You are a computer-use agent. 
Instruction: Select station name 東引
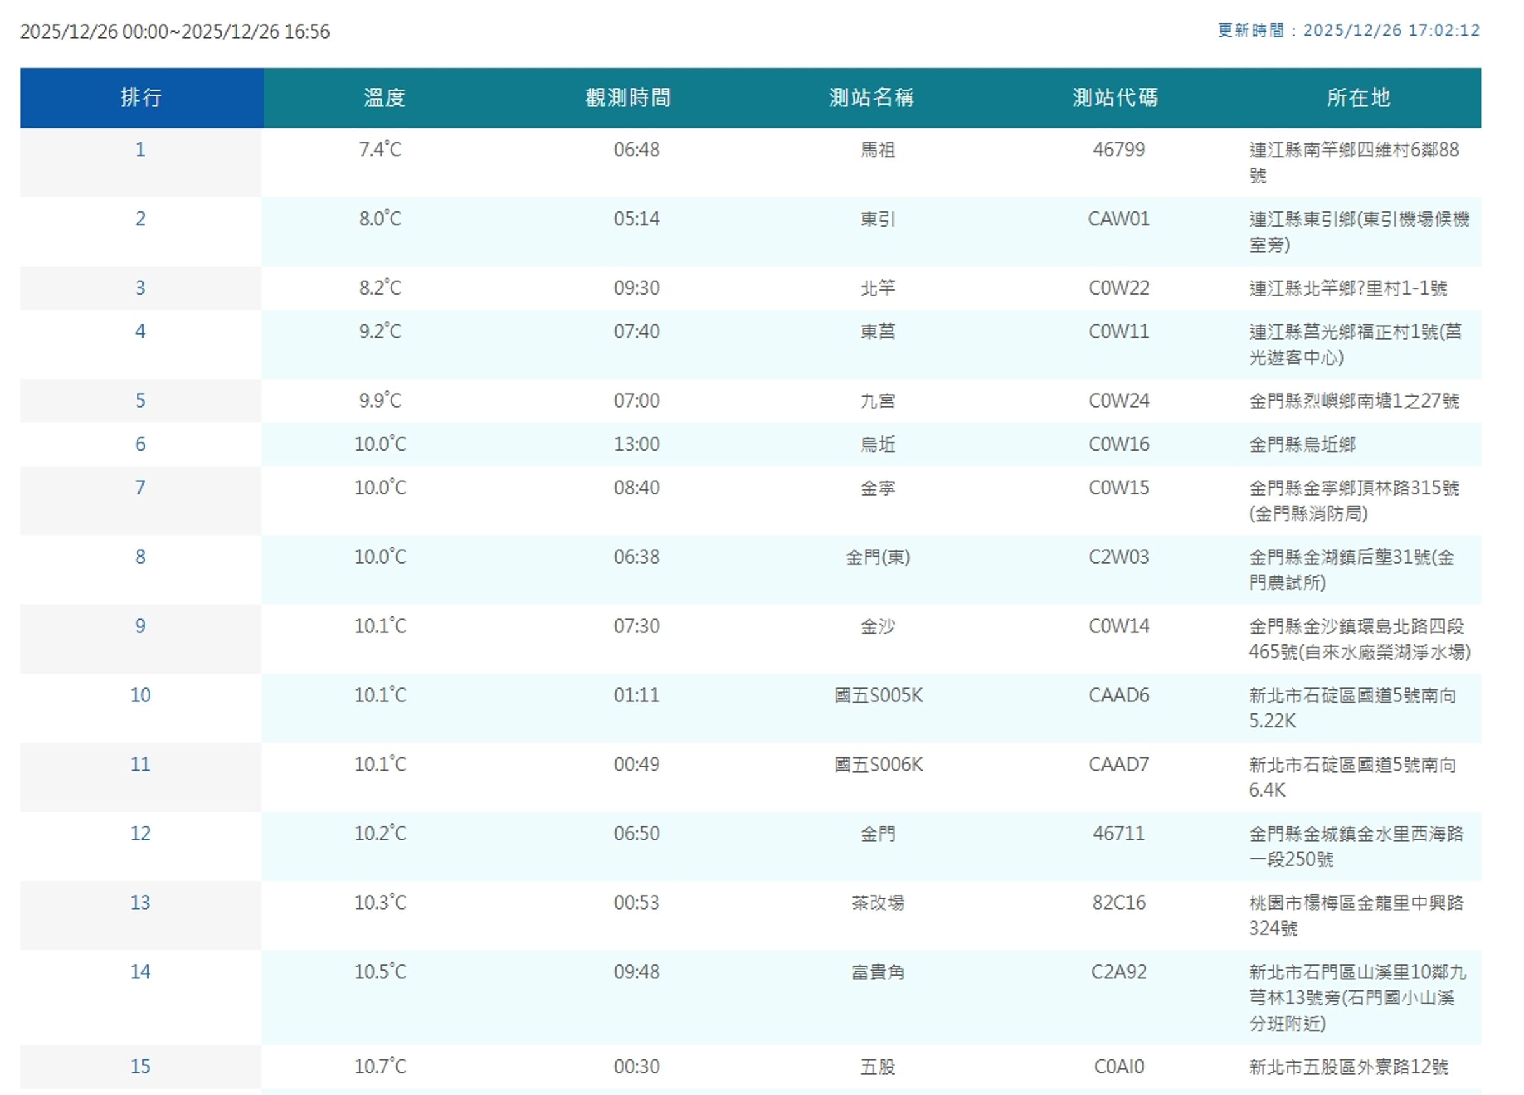pos(878,219)
